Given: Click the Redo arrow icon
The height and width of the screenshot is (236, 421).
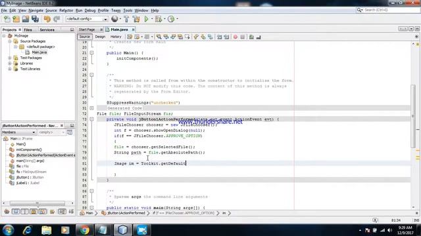Looking at the screenshot, I should 57,19.
